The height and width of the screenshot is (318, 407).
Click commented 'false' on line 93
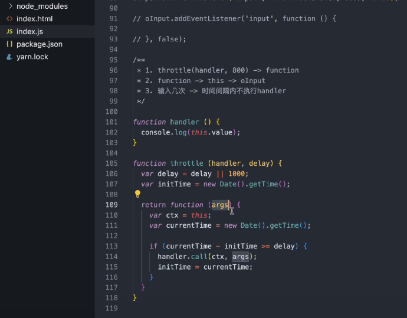click(x=168, y=39)
